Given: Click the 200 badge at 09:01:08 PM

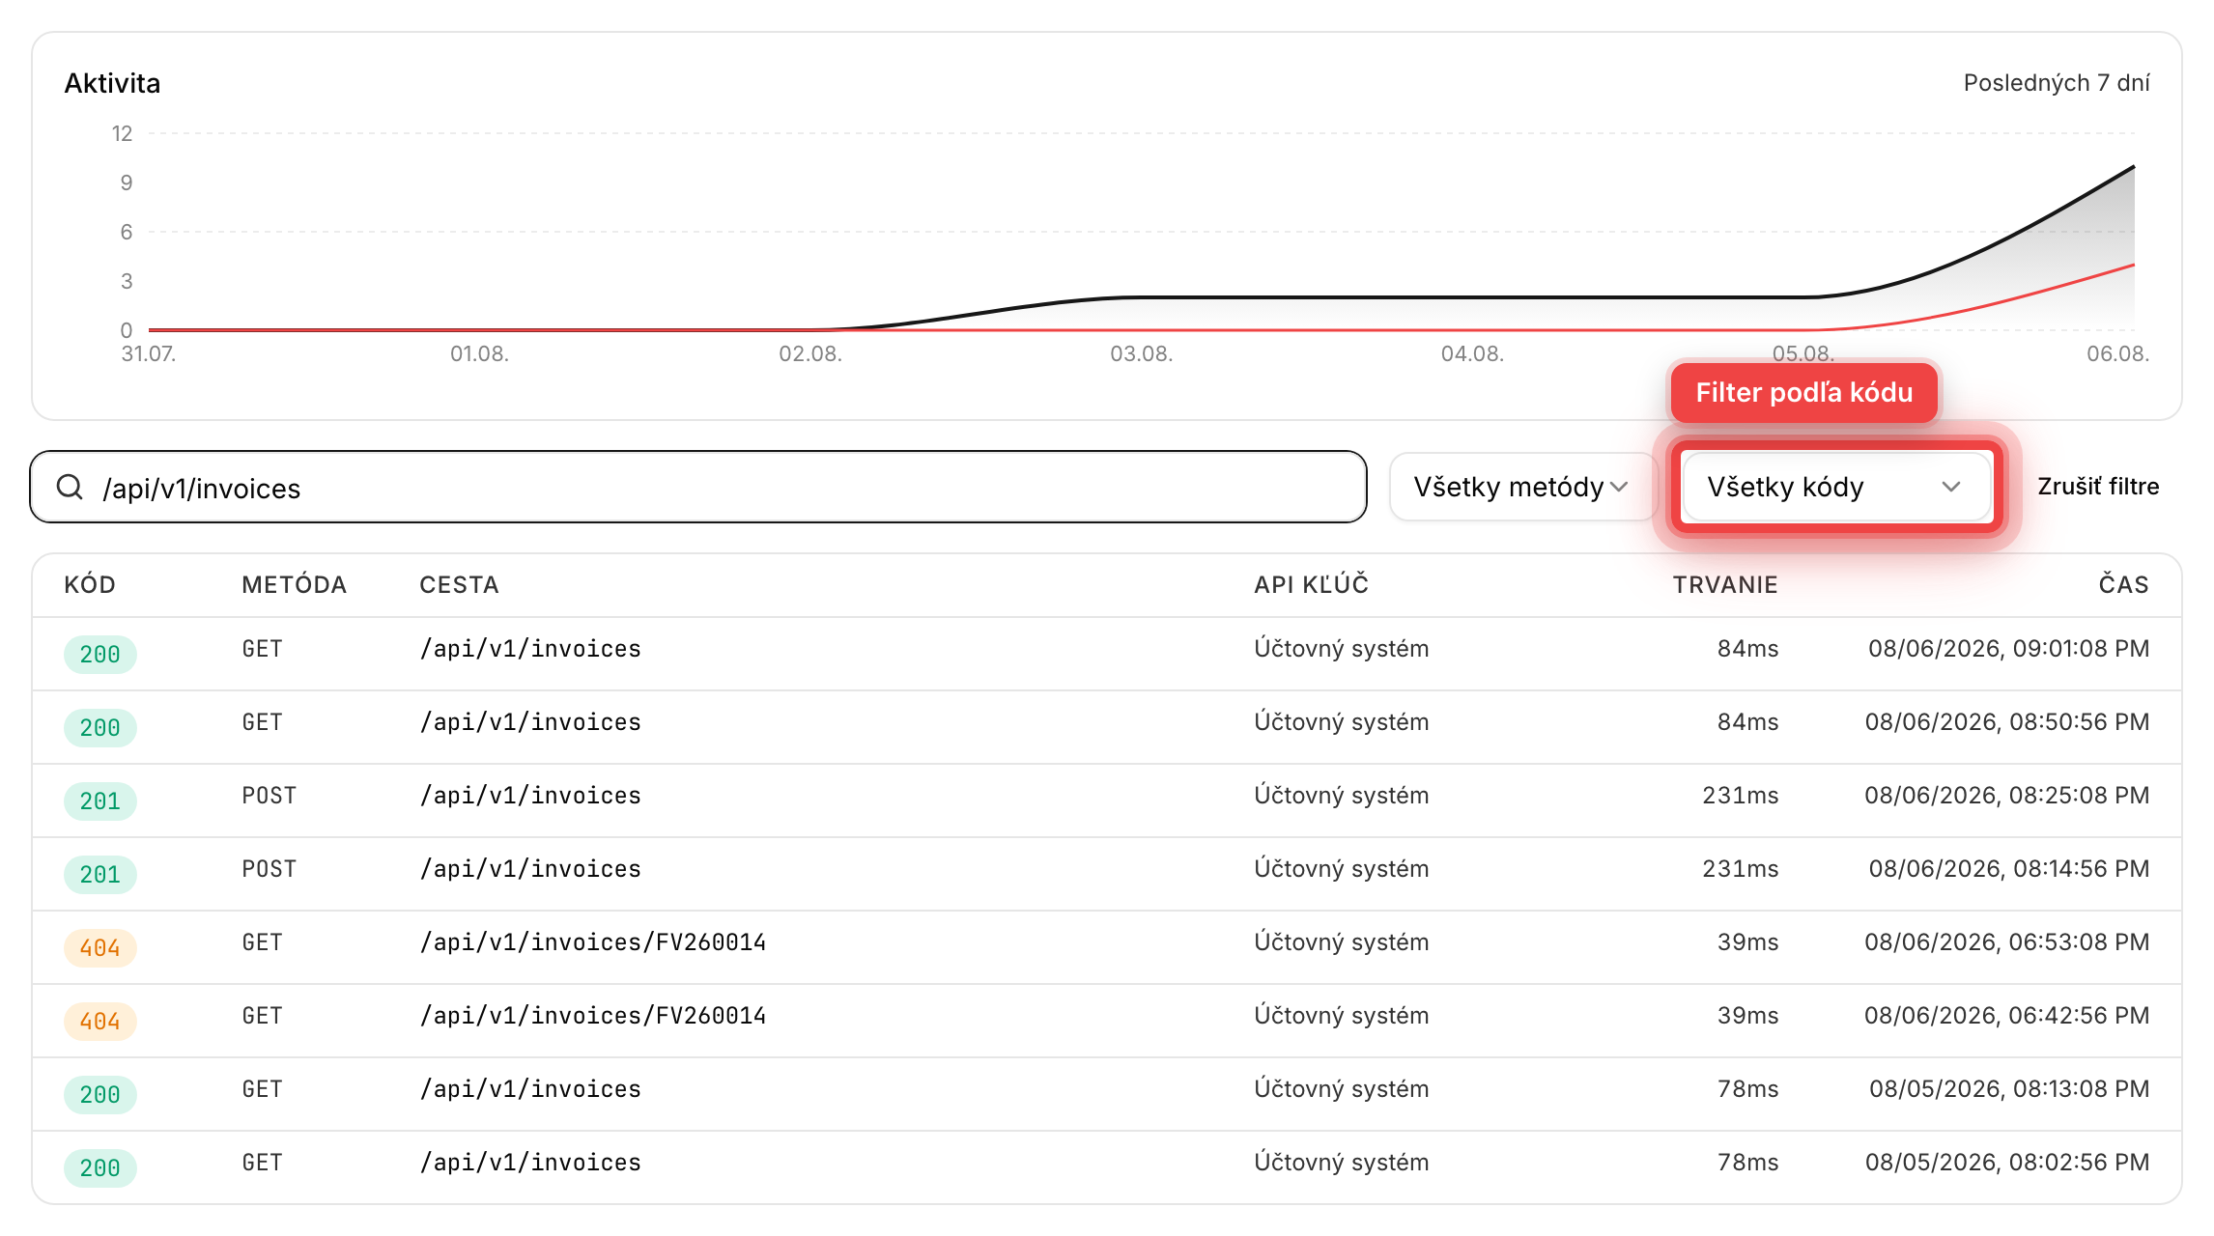Looking at the screenshot, I should pos(100,655).
